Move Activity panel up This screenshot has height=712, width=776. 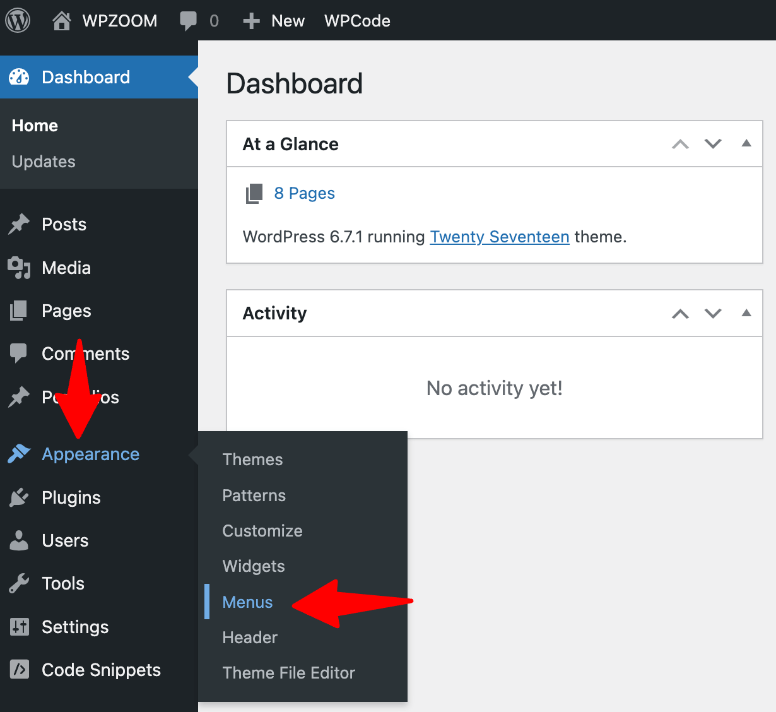pos(680,314)
